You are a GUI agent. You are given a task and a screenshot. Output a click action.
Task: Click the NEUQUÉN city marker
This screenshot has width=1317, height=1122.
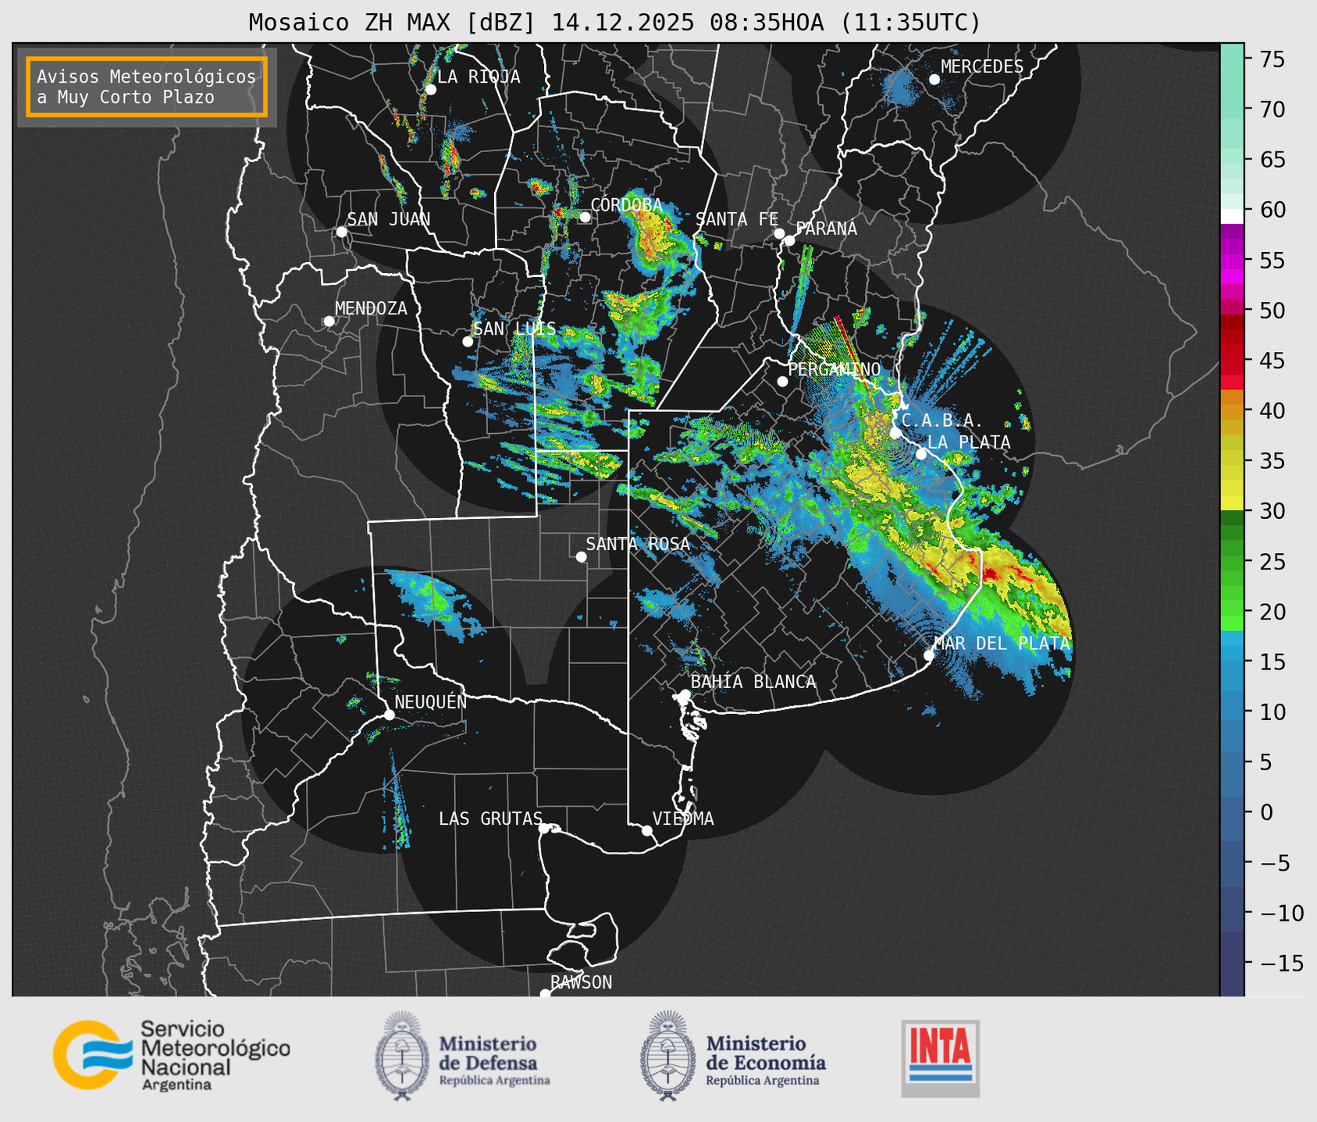point(389,715)
